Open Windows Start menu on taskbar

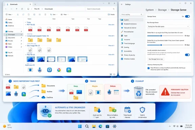tap(80, 126)
